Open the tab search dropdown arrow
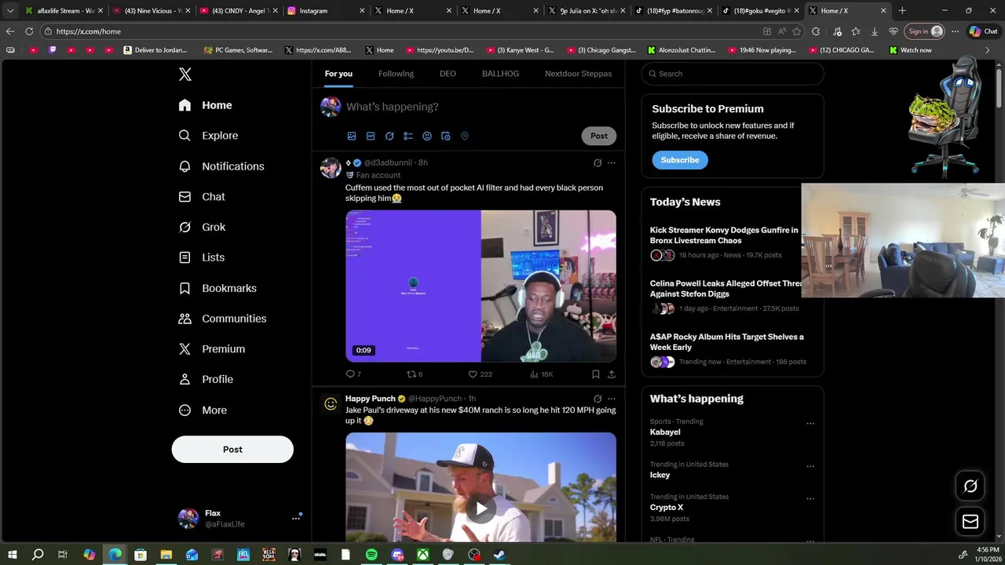The height and width of the screenshot is (565, 1005). click(x=10, y=11)
